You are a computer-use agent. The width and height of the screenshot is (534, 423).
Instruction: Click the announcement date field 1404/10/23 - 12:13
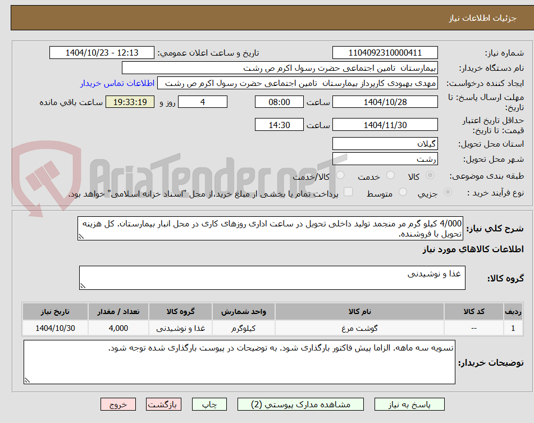pos(102,53)
